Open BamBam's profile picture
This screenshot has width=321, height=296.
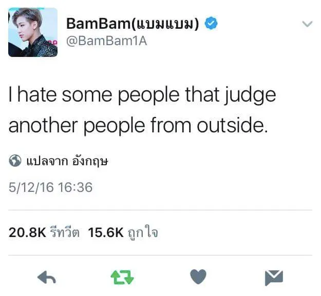tap(33, 32)
